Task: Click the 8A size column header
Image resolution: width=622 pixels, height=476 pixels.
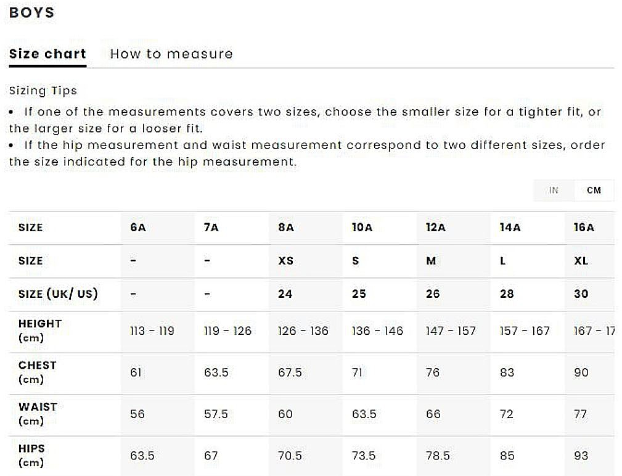Action: point(286,228)
